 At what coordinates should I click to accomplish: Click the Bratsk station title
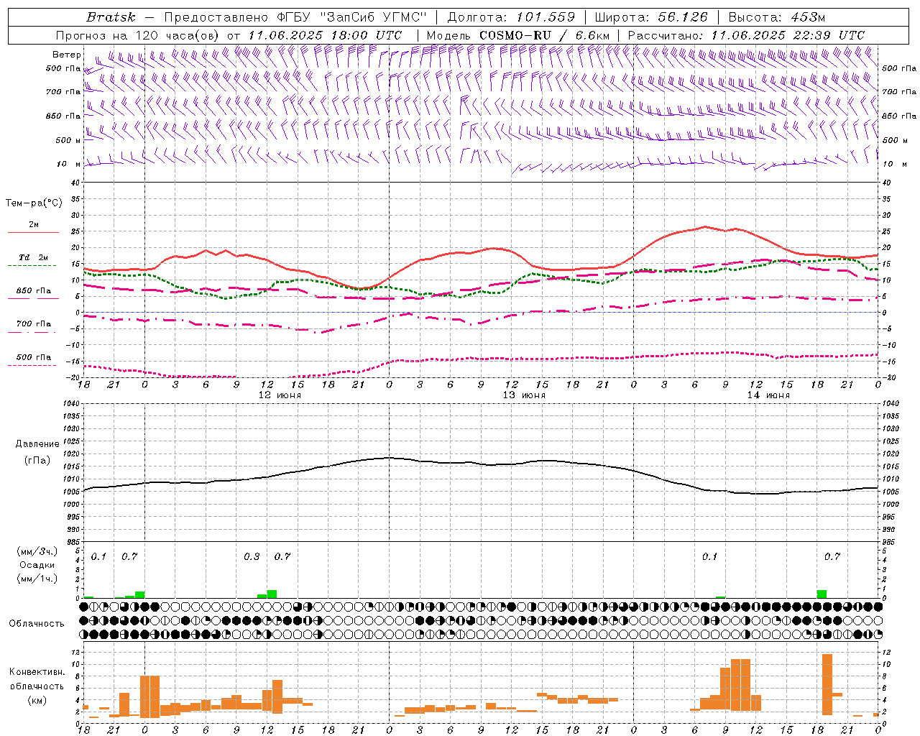[x=111, y=17]
